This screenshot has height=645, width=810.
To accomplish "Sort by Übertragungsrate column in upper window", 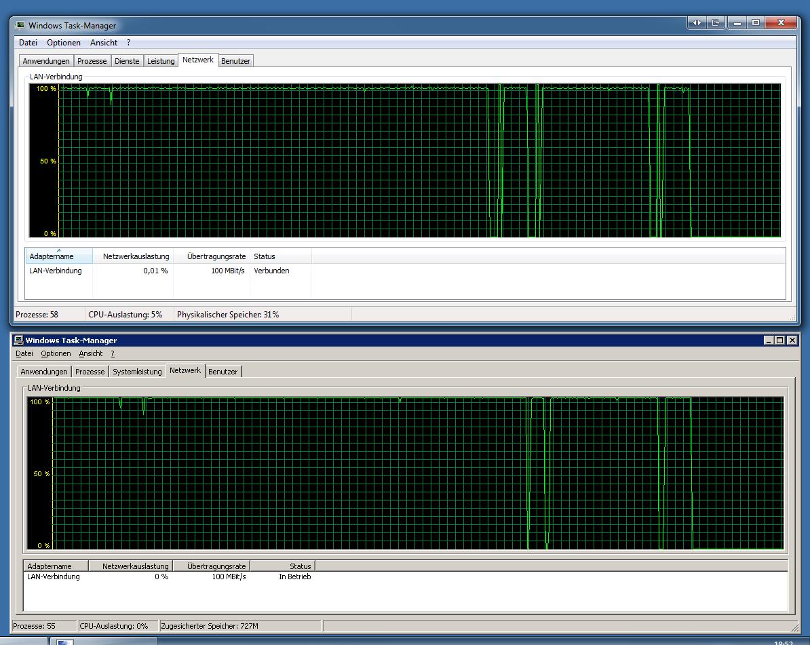I will (212, 256).
